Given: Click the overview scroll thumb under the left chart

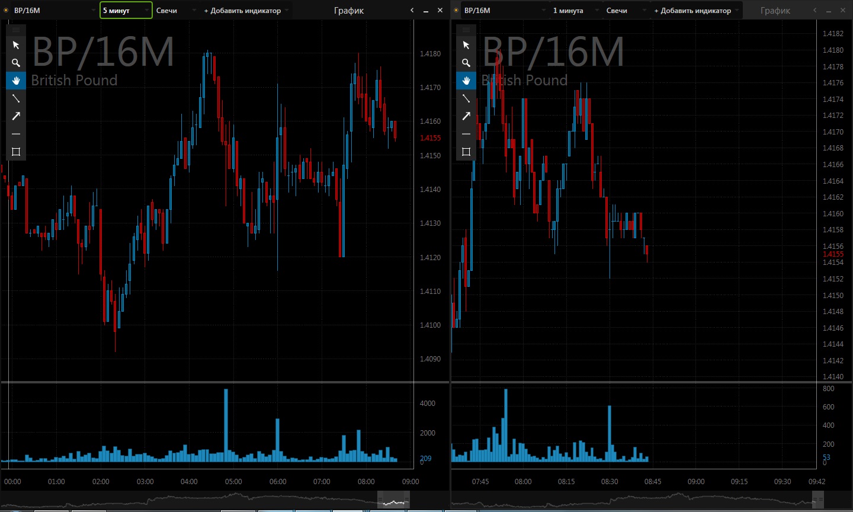Looking at the screenshot, I should pos(393,500).
